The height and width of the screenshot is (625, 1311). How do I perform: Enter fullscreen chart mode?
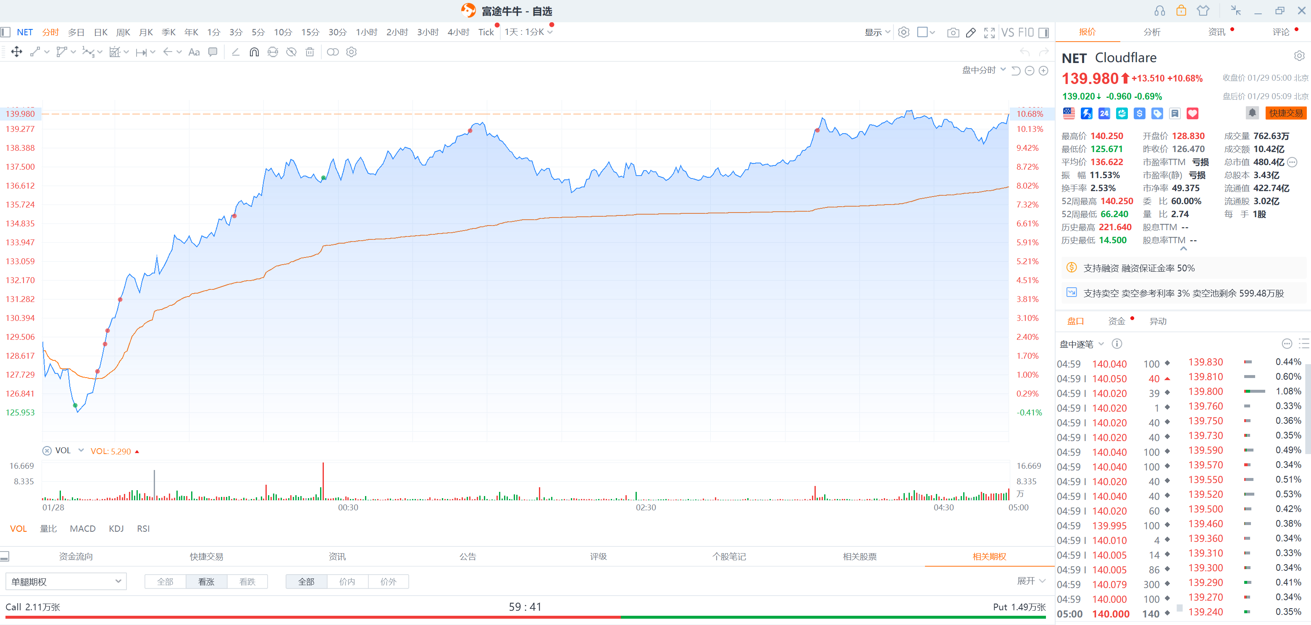point(989,33)
